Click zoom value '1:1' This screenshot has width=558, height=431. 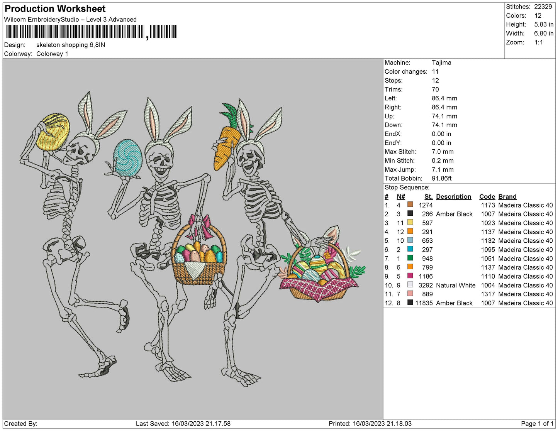point(539,42)
